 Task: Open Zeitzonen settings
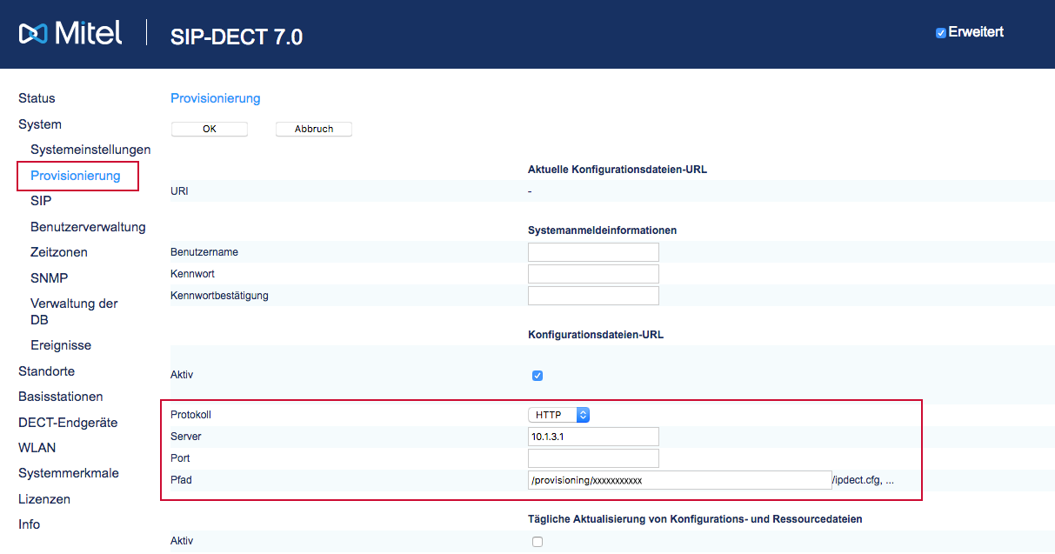(x=59, y=252)
